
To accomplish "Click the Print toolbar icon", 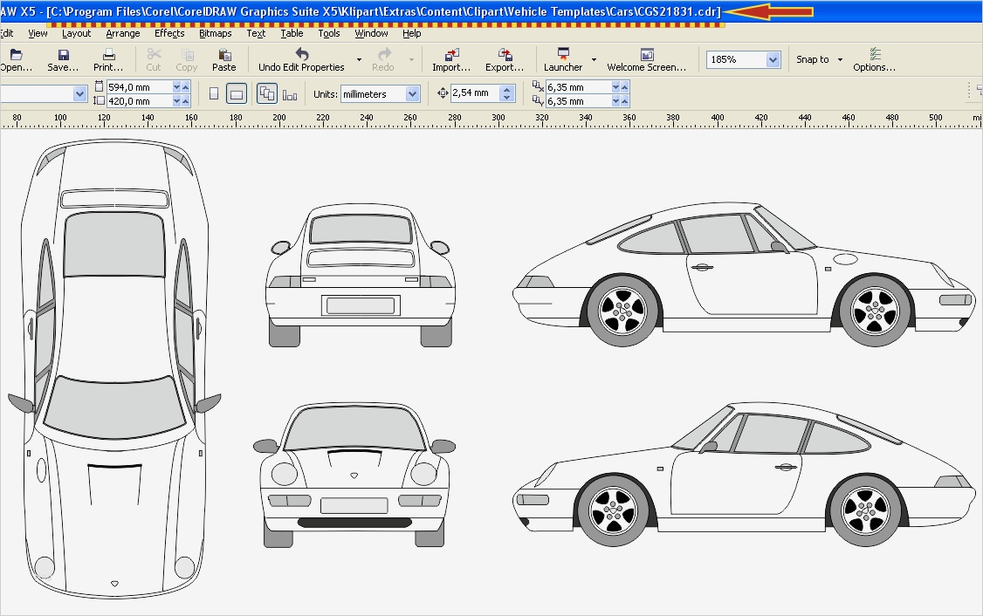I will pos(108,55).
